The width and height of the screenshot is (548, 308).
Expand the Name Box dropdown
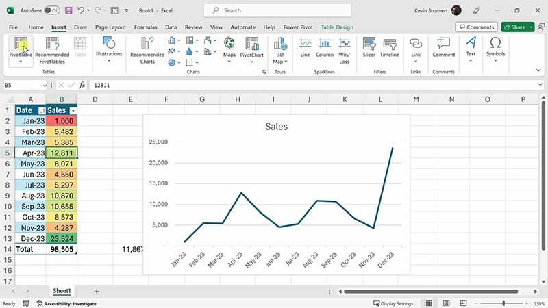click(x=45, y=85)
